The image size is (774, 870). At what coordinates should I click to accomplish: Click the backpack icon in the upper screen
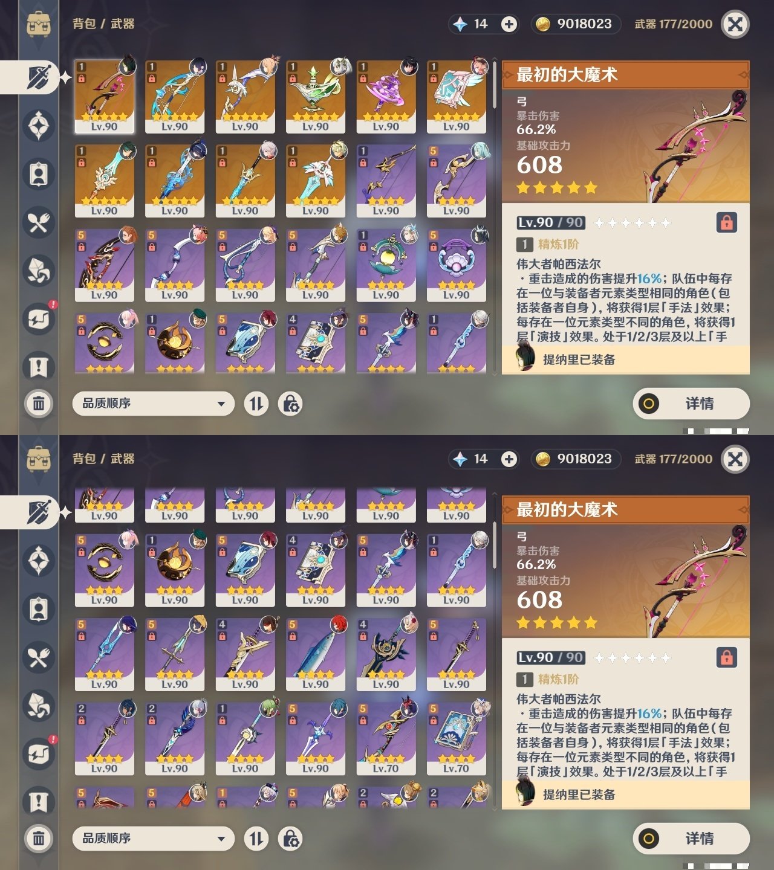(x=39, y=24)
